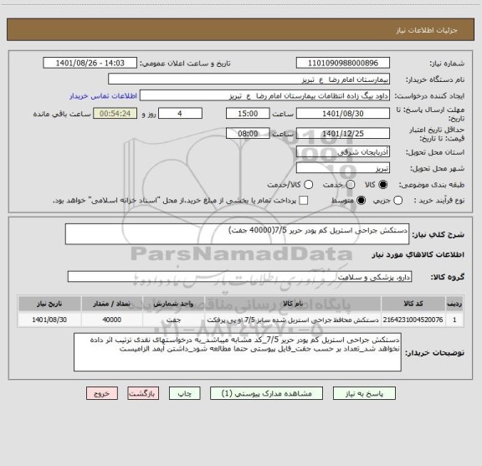Select the کالا radio button
The image size is (482, 466).
point(383,184)
